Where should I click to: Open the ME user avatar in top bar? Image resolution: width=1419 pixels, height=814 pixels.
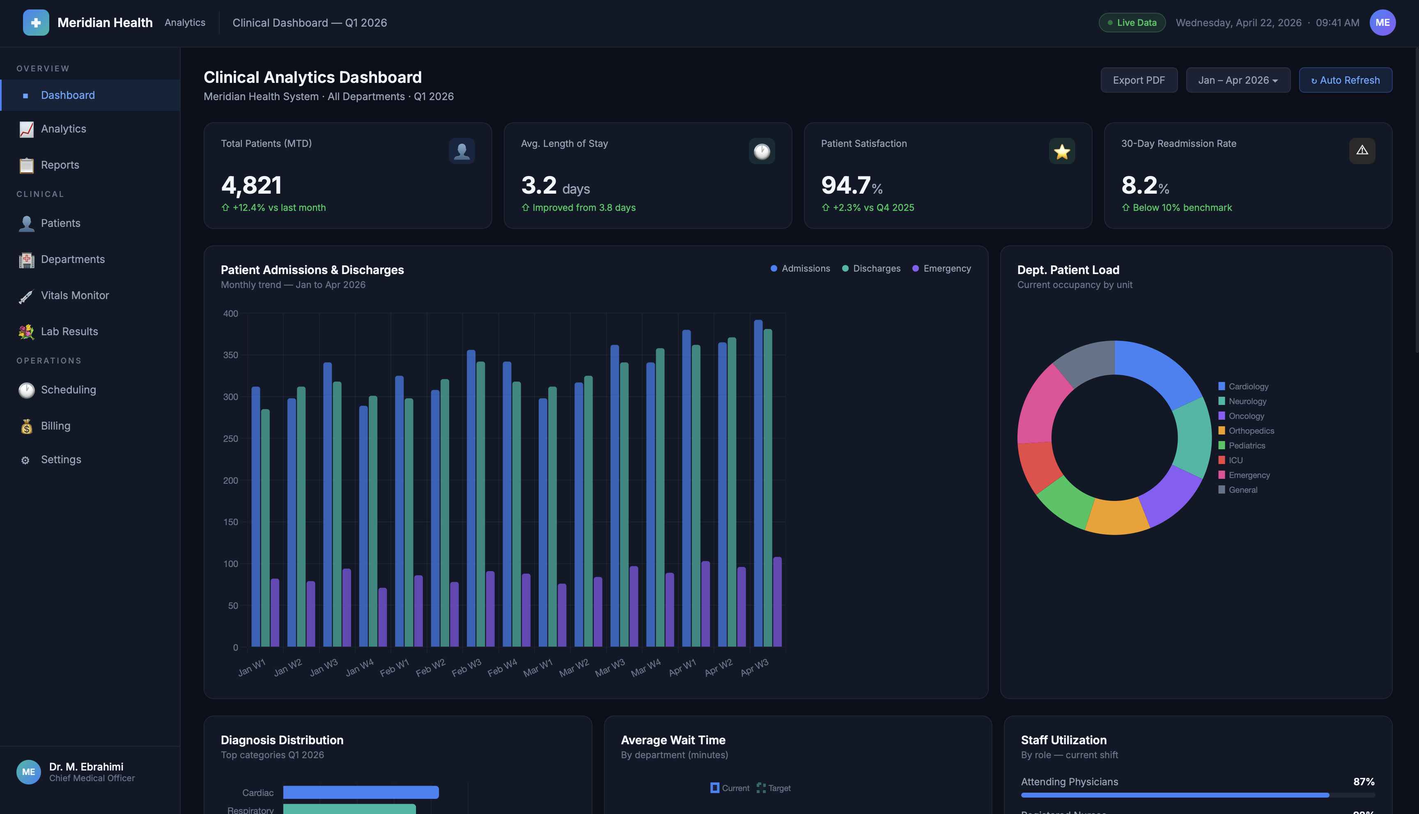(x=1382, y=23)
